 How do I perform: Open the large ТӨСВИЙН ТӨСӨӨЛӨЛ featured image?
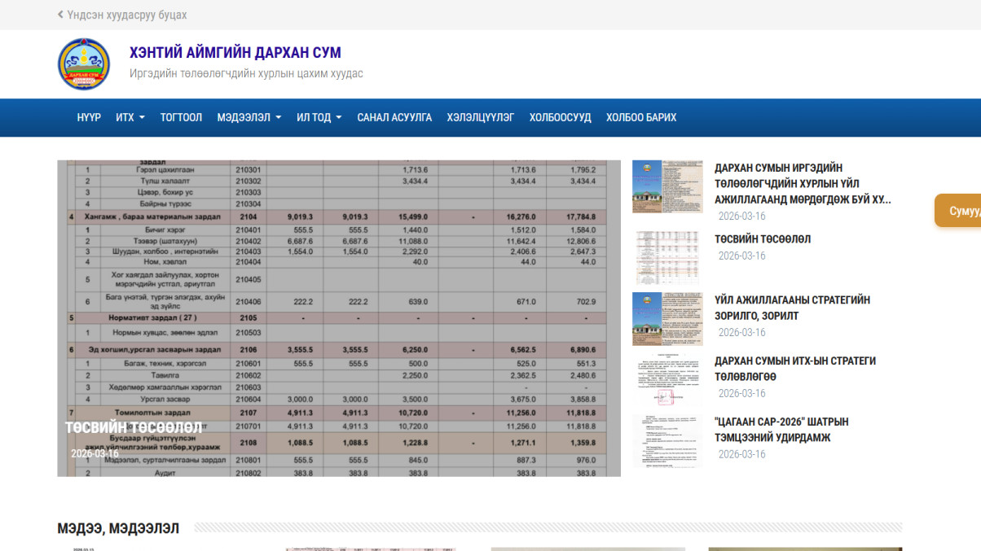click(338, 317)
